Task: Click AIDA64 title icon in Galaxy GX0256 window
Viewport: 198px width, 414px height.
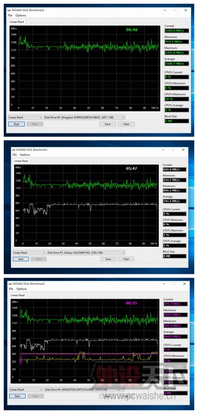Action: (x=13, y=150)
